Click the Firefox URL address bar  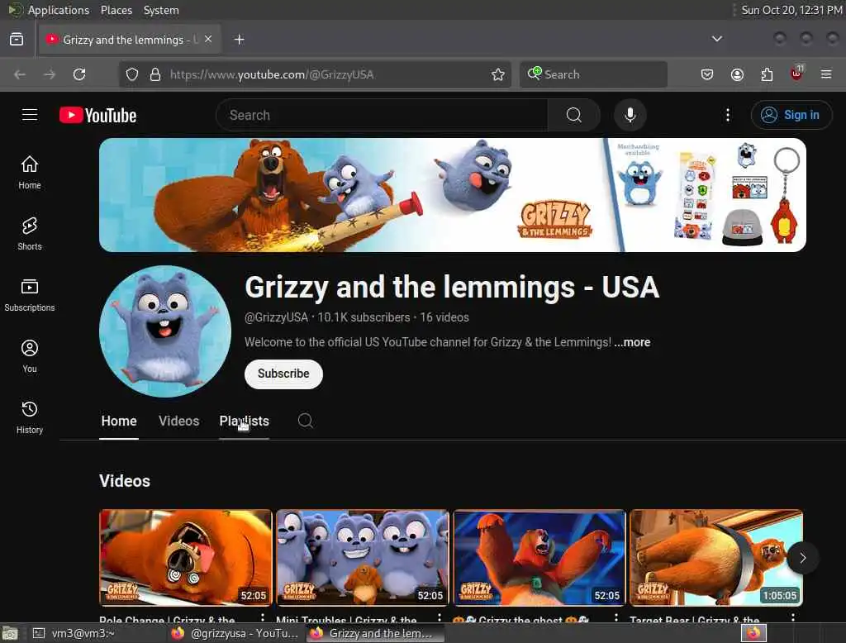(x=315, y=74)
